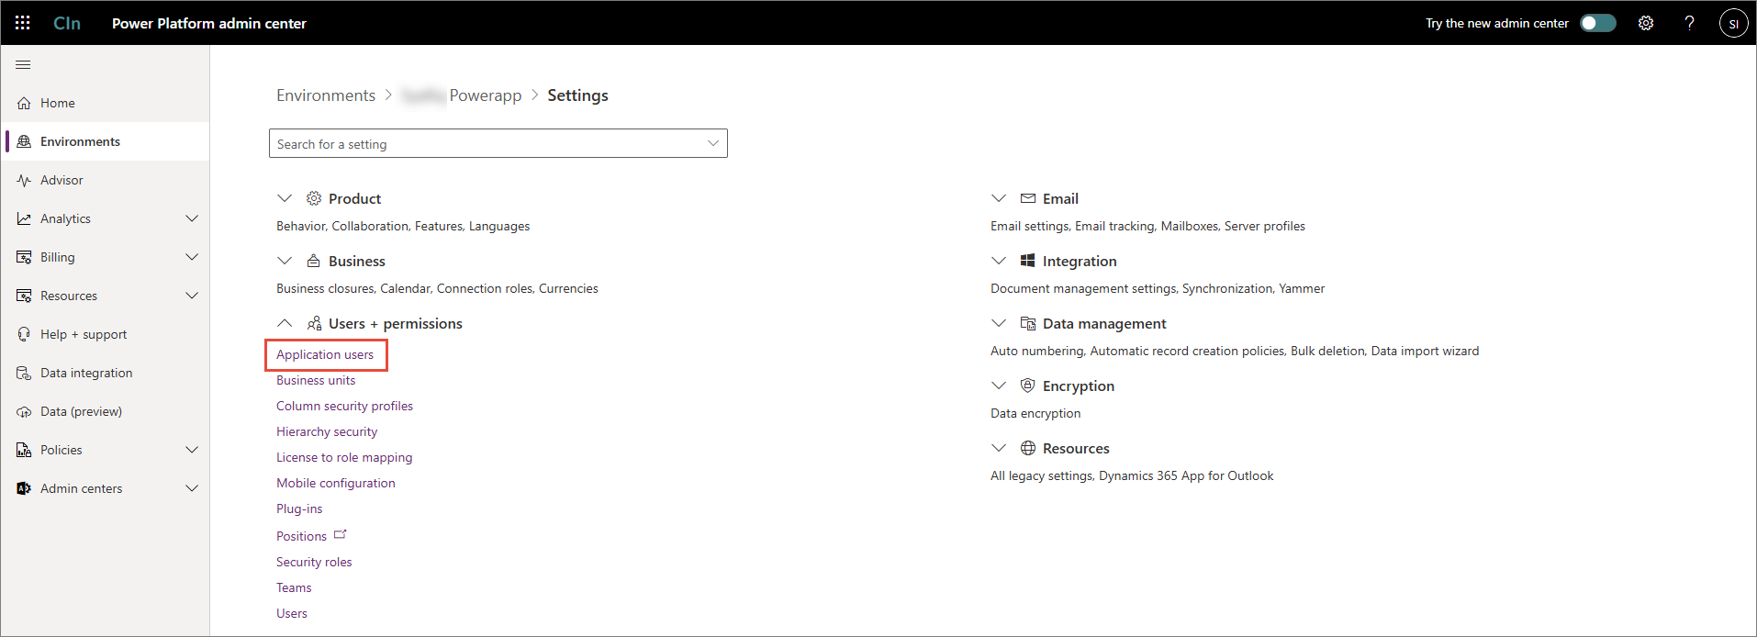
Task: Open Help + support in sidebar
Action: (106, 334)
